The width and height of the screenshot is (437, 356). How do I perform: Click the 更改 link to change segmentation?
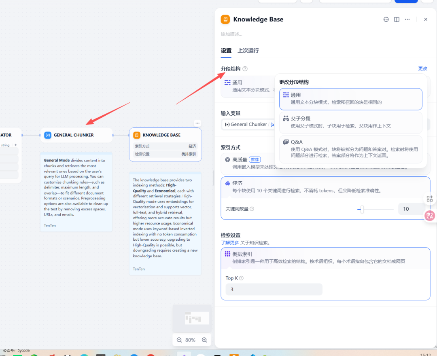click(422, 68)
